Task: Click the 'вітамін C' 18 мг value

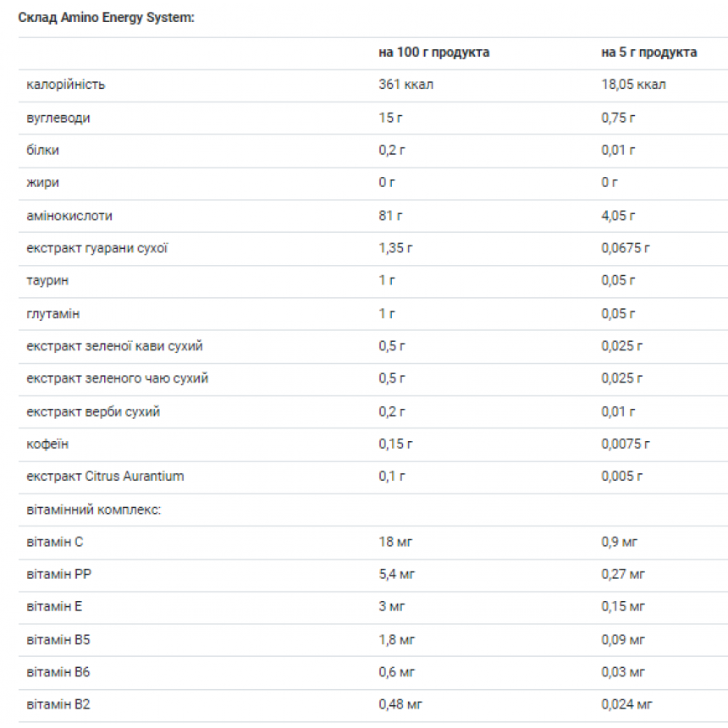Action: (395, 542)
